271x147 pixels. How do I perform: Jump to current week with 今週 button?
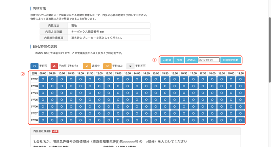(179, 60)
